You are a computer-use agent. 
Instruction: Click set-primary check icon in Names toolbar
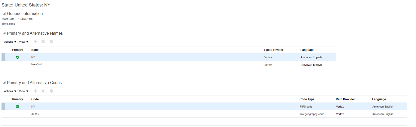click(51, 42)
